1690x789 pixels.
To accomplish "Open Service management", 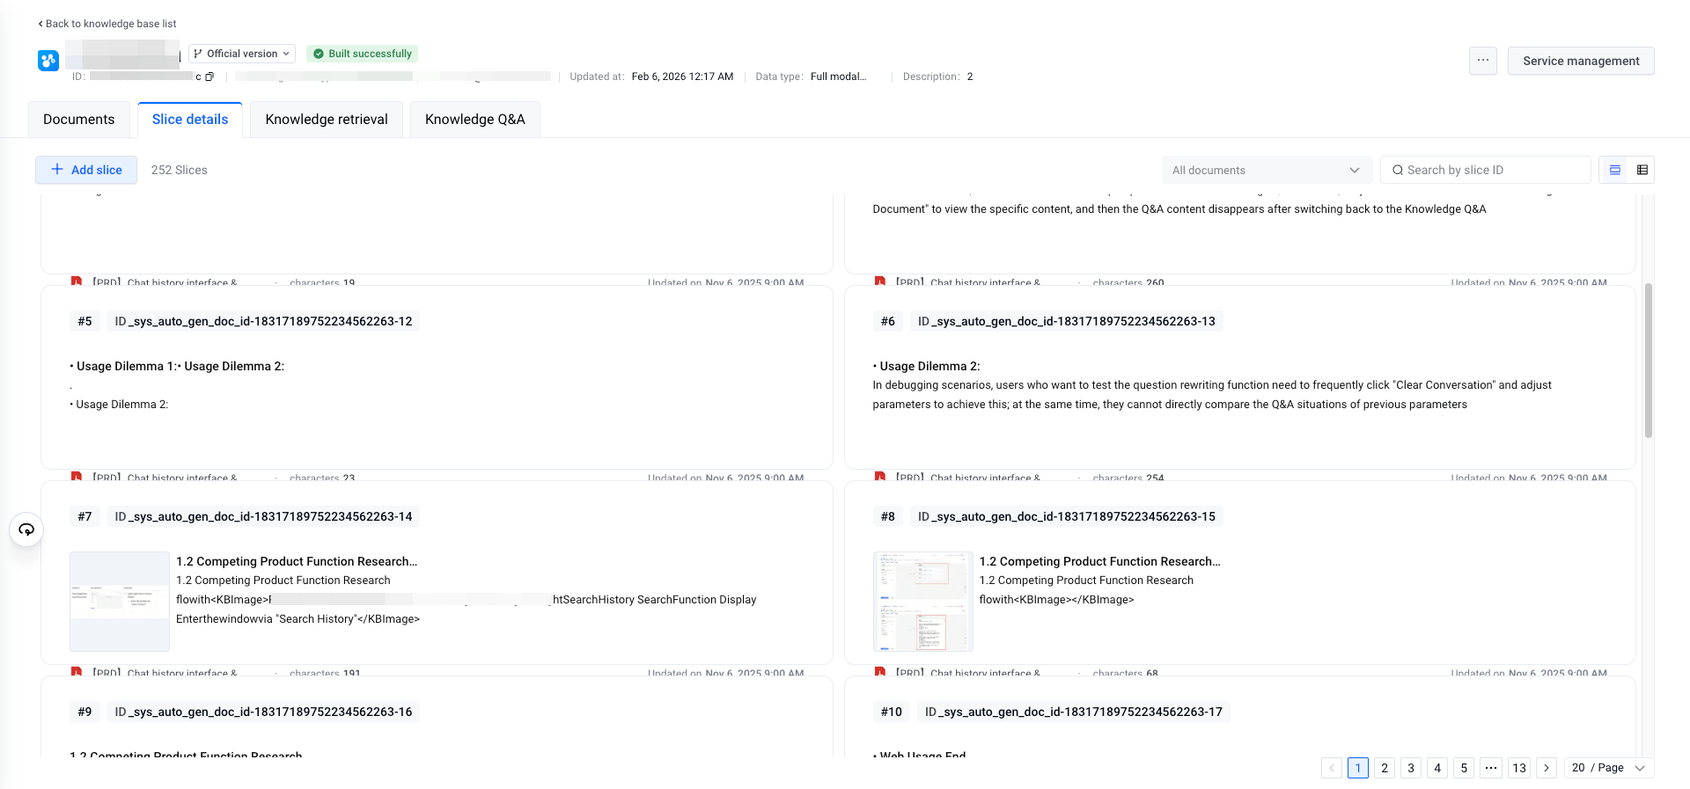I will pyautogui.click(x=1581, y=61).
